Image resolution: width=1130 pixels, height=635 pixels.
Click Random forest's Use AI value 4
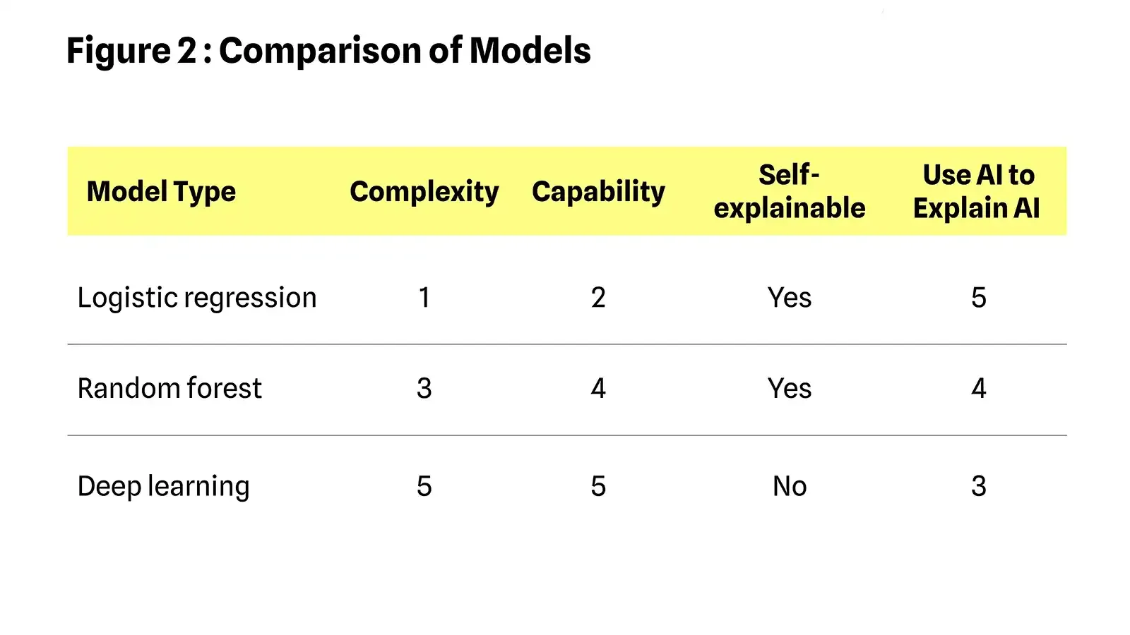pyautogui.click(x=978, y=388)
